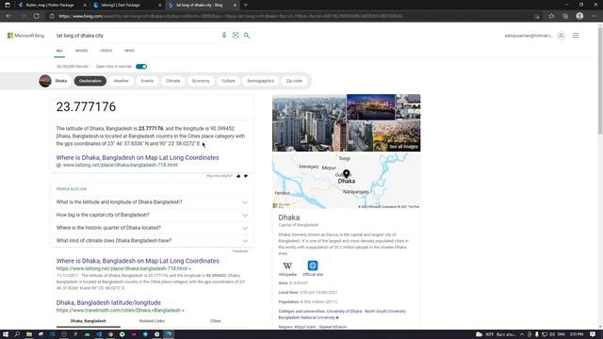Open dropdown arrow beside latlong.net result URL

[x=190, y=268]
